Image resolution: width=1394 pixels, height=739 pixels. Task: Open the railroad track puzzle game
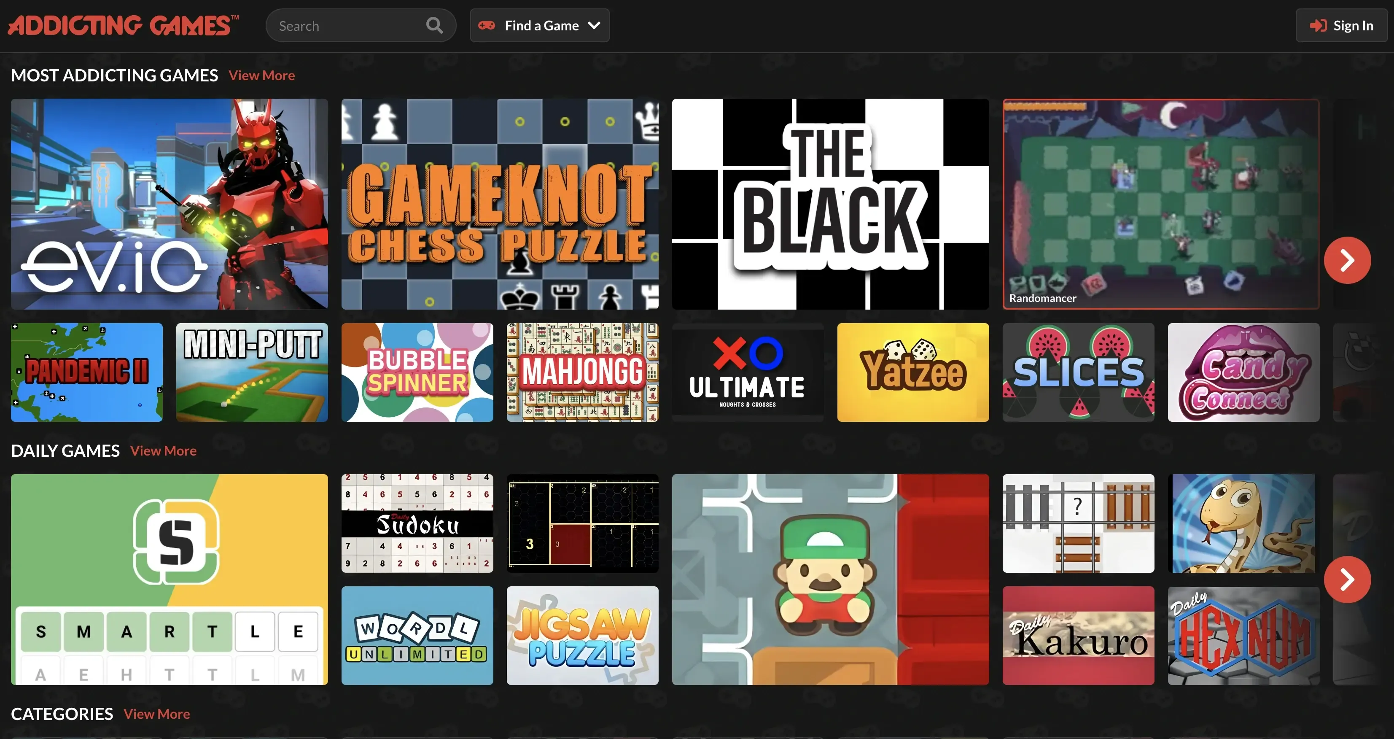click(1079, 523)
